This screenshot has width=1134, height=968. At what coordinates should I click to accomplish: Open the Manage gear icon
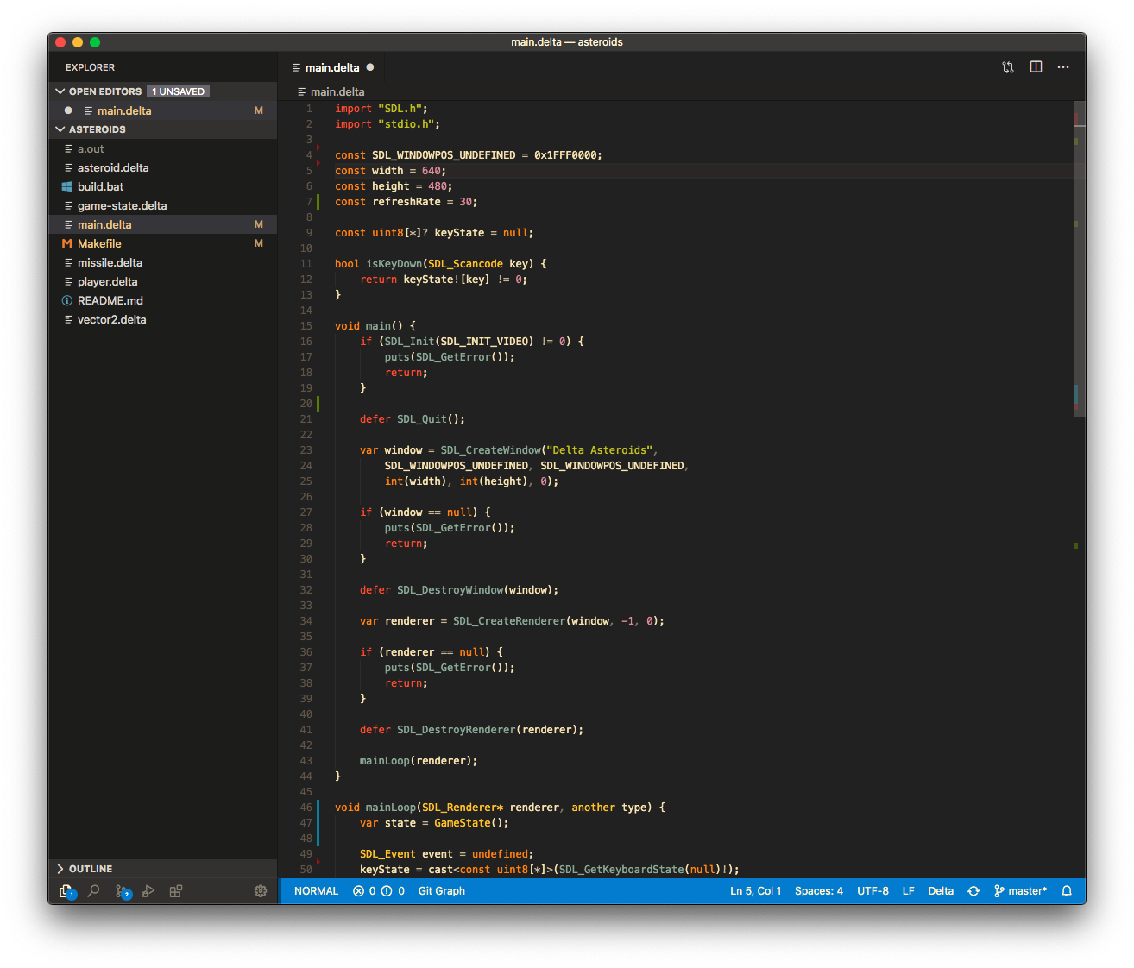pyautogui.click(x=261, y=891)
